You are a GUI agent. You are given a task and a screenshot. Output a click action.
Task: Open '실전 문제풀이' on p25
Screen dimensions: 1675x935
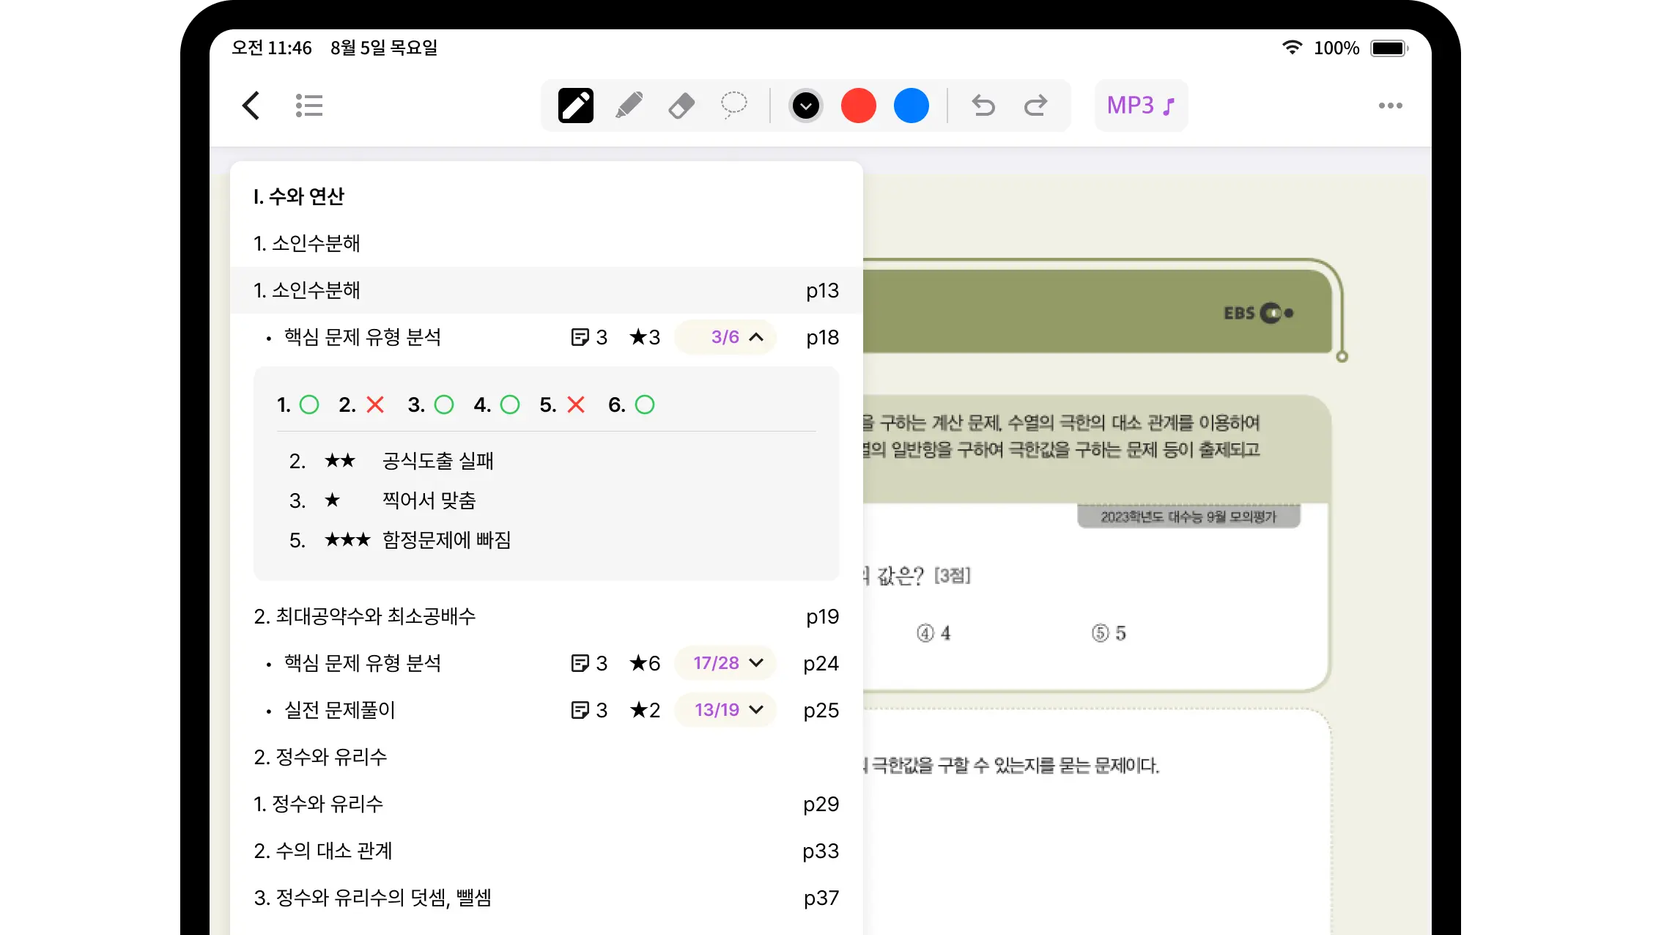coord(339,710)
